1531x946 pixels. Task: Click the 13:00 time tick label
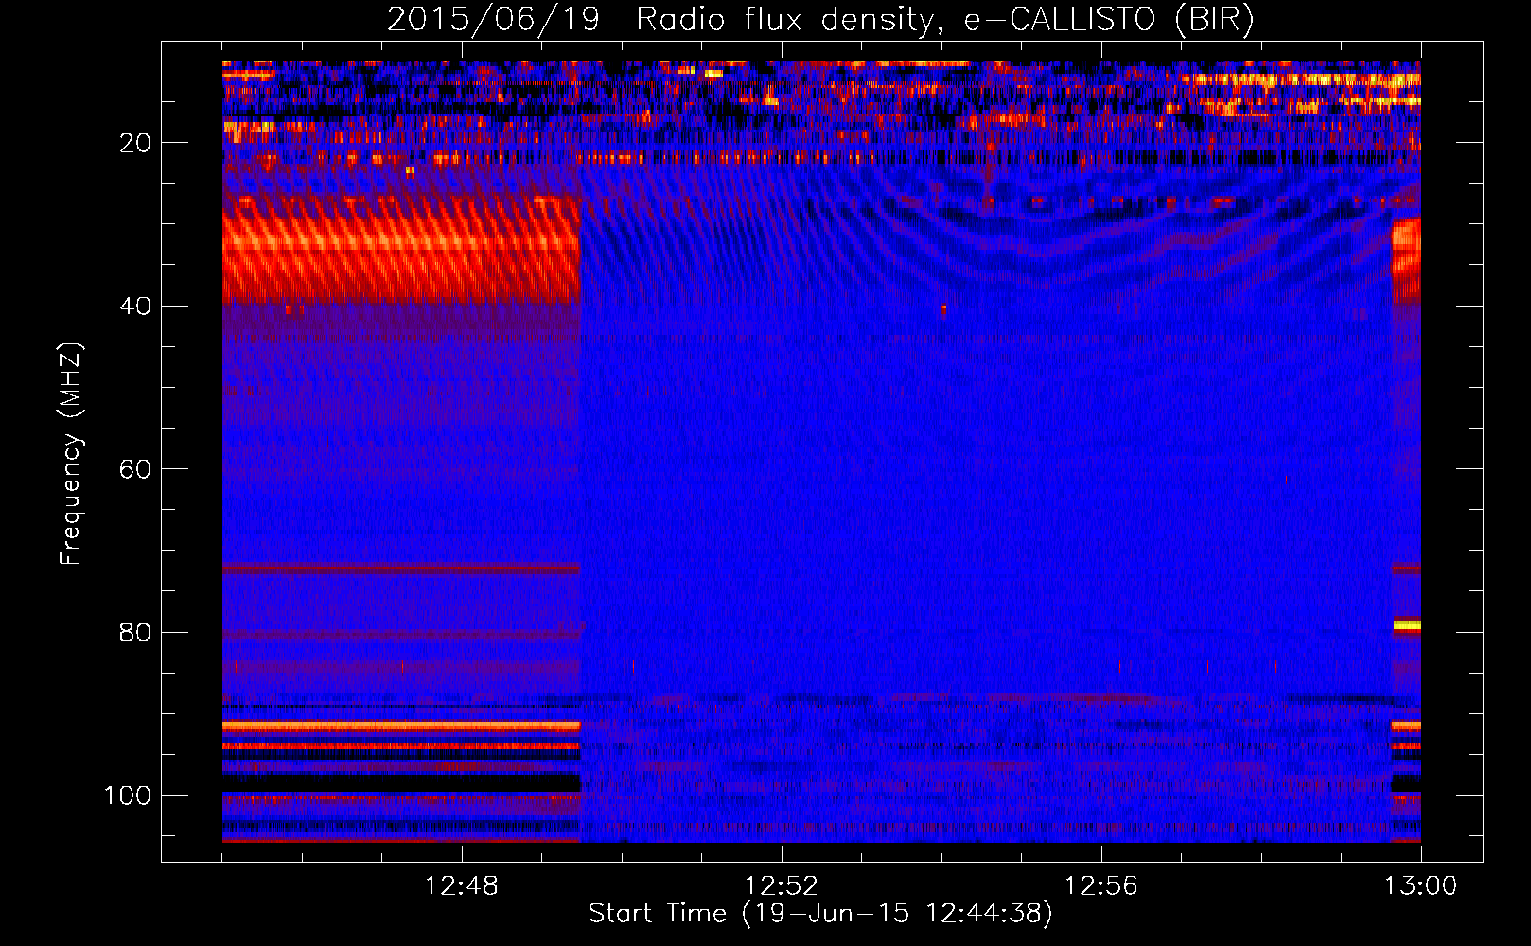1421,886
